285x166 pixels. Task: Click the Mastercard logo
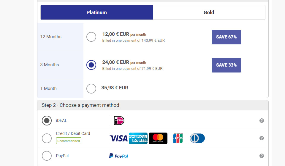tap(158, 138)
